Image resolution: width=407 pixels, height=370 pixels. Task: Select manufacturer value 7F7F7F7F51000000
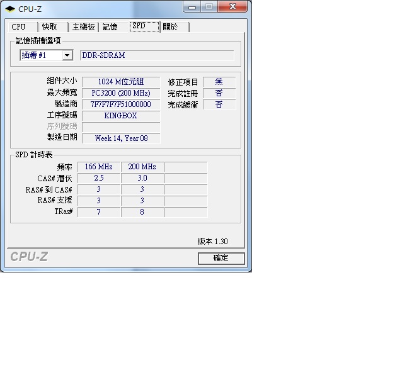coord(121,104)
